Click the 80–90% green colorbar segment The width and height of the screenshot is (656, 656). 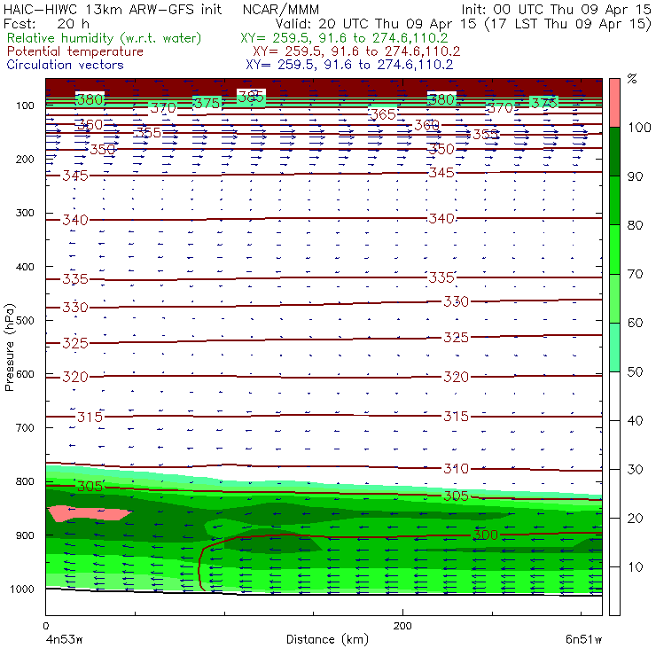(x=614, y=200)
